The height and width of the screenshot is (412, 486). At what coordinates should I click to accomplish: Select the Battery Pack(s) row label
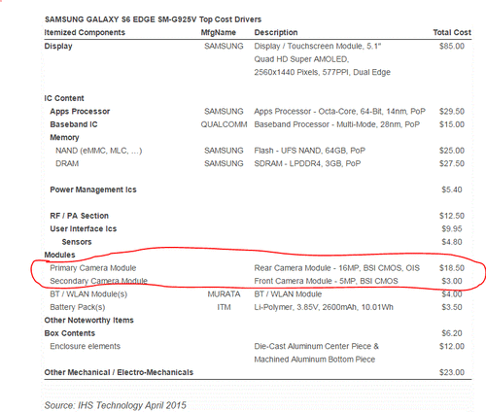[78, 307]
